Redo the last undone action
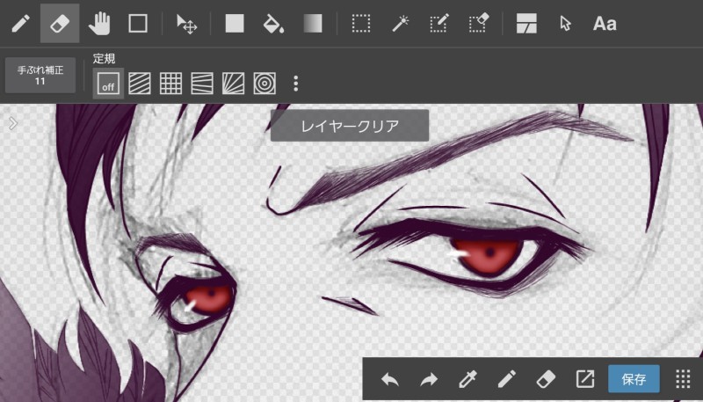This screenshot has height=402, width=703. pyautogui.click(x=429, y=379)
